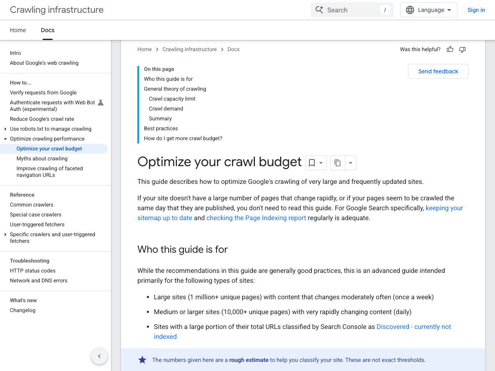Open Network and DNS errors page
Image resolution: width=495 pixels, height=371 pixels.
pyautogui.click(x=38, y=281)
